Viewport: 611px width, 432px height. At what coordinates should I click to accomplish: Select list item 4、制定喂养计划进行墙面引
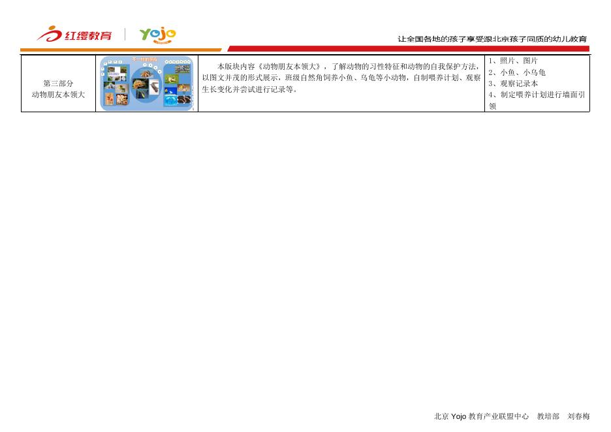point(537,95)
